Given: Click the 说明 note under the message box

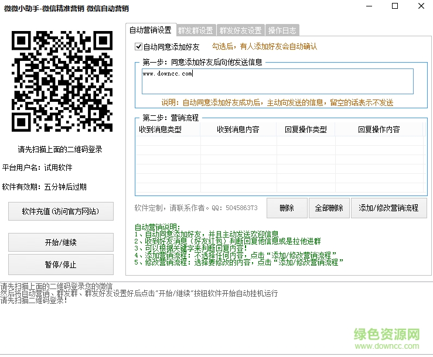Looking at the screenshot, I should click(278, 102).
